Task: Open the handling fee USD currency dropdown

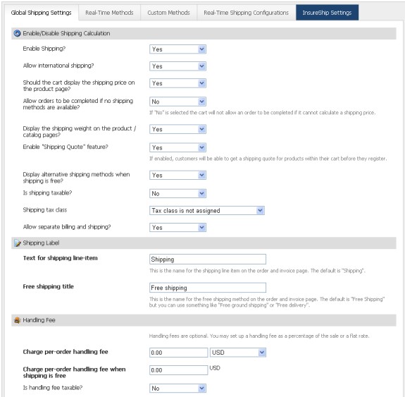Action: point(238,353)
